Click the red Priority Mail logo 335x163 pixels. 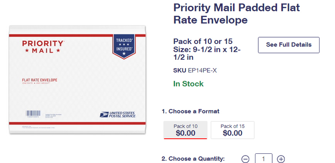[43, 47]
